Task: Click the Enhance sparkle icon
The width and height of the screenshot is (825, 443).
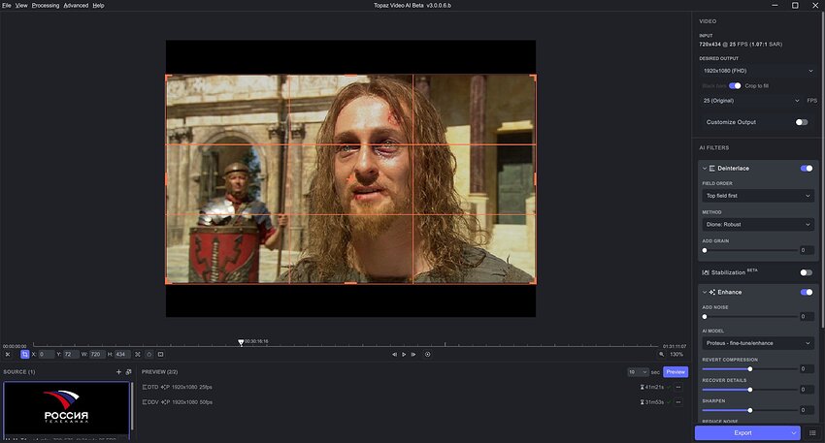Action: tap(711, 292)
